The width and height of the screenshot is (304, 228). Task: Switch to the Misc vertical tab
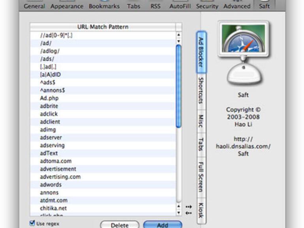[x=201, y=121]
